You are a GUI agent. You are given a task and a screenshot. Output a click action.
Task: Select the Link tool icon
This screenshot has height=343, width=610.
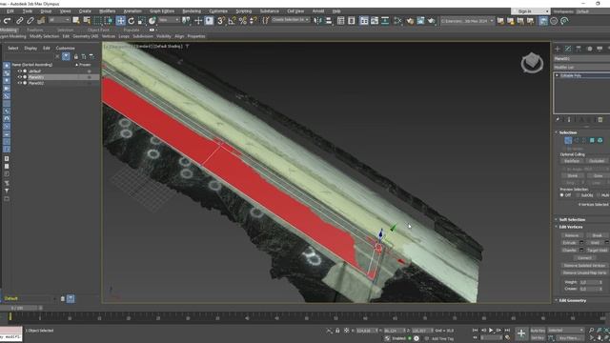click(19, 21)
